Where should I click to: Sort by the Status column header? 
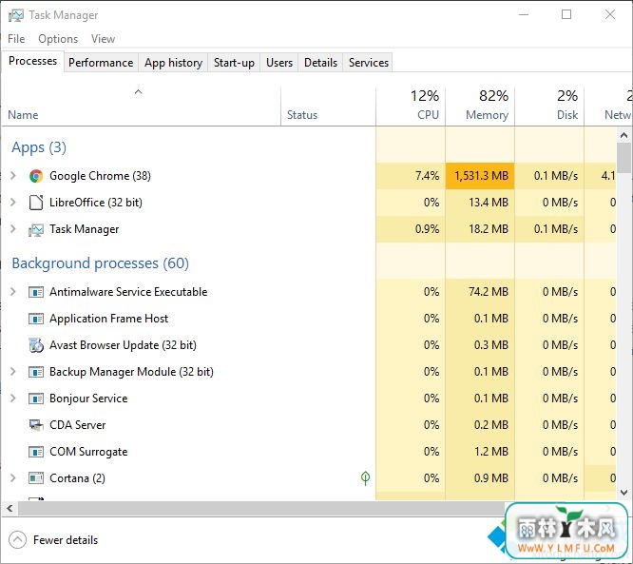328,106
